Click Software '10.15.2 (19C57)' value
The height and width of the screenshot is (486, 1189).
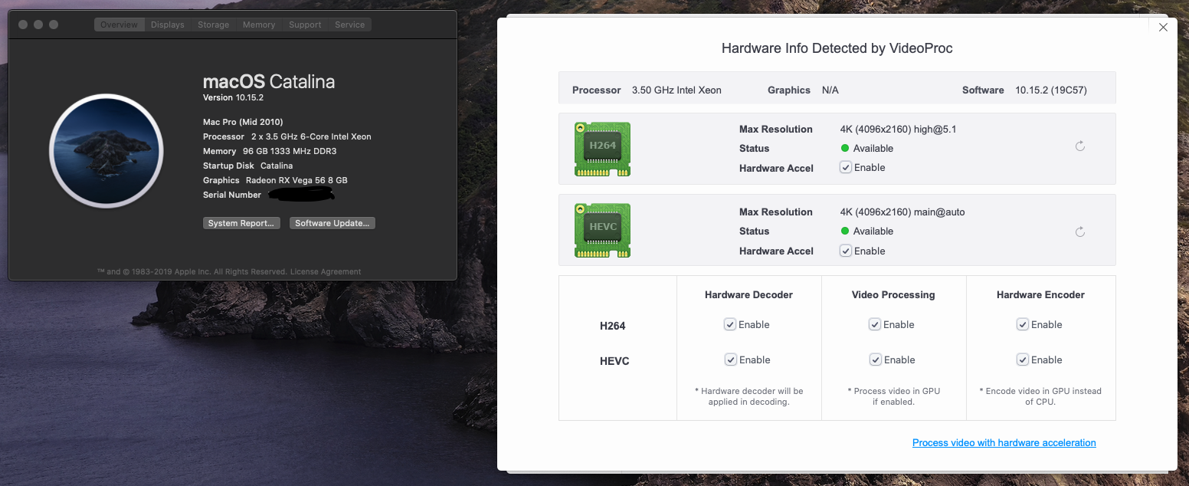1051,90
